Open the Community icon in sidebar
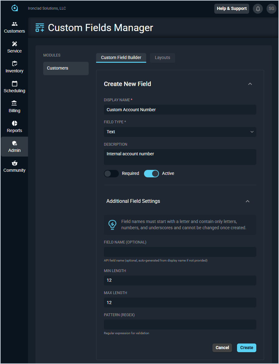Screen dimensions: 279x364 (14, 163)
